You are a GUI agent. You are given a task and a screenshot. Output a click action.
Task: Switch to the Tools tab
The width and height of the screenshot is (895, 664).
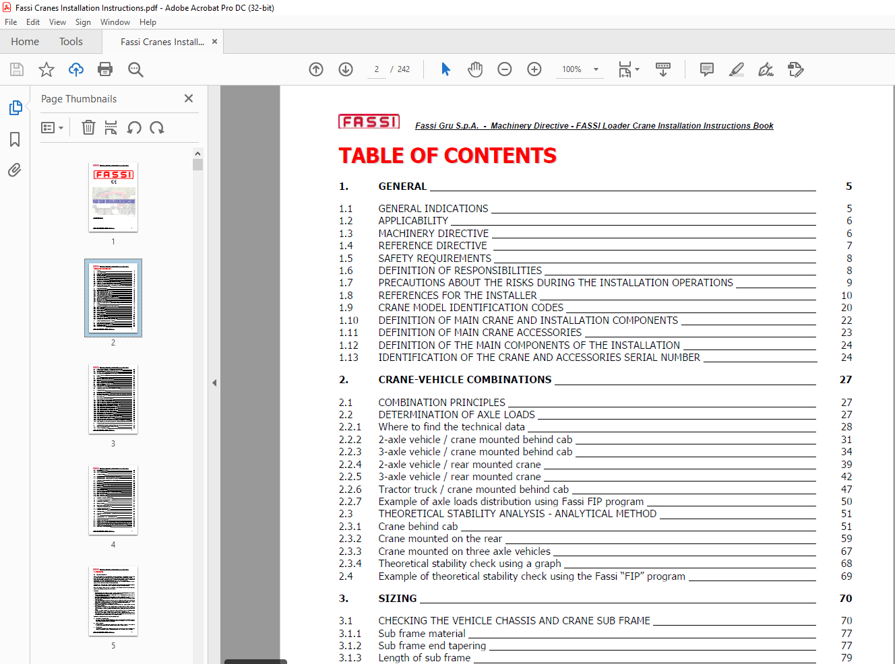71,42
